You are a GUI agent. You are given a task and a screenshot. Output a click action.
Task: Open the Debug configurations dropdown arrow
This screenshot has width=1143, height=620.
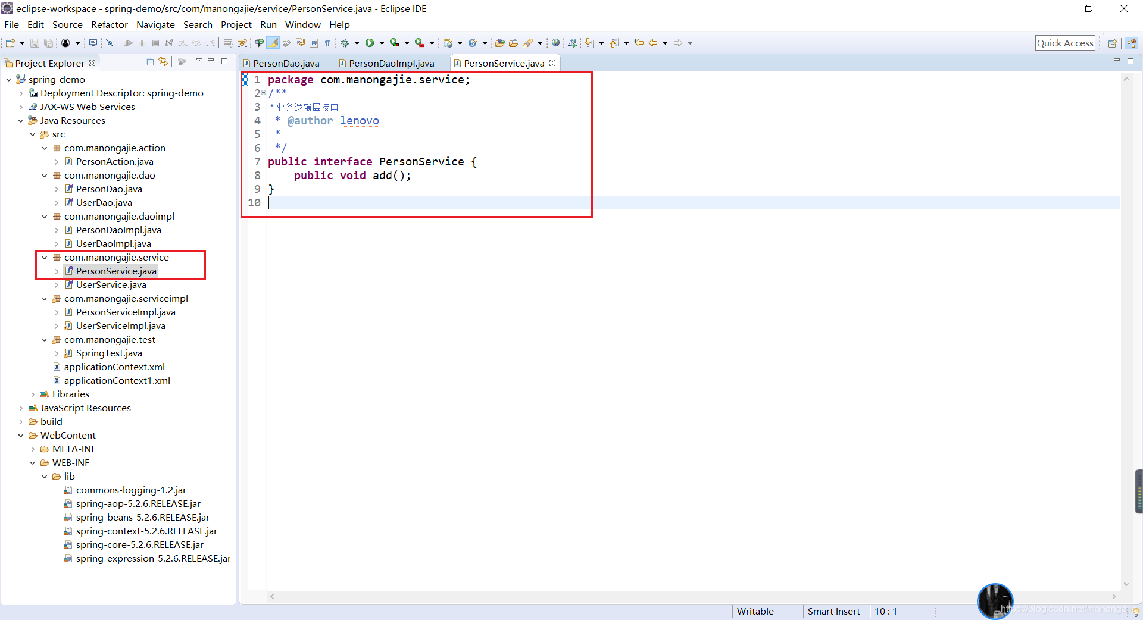point(357,43)
